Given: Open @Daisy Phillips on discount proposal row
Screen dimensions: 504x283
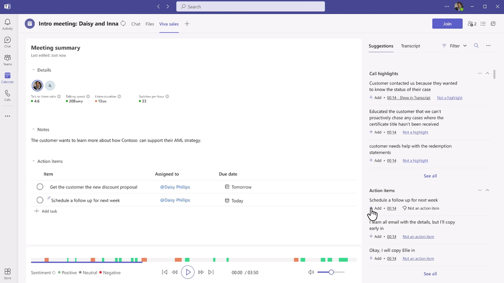Looking at the screenshot, I should pos(175,187).
